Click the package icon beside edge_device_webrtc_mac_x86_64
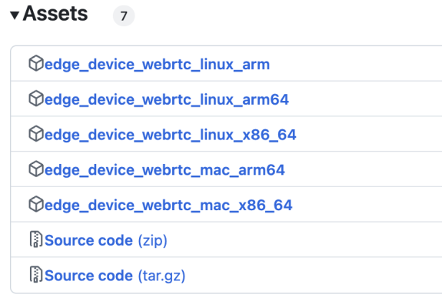This screenshot has width=442, height=308. [36, 204]
